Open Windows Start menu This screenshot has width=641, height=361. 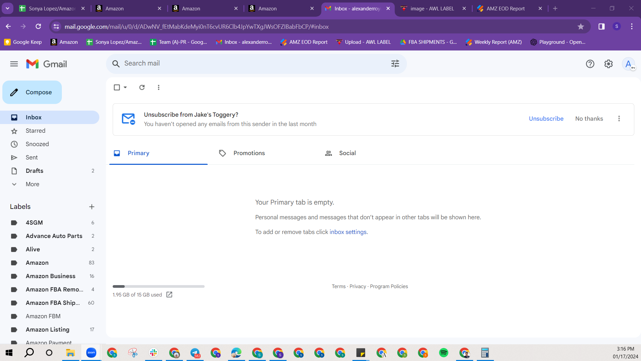[9, 353]
